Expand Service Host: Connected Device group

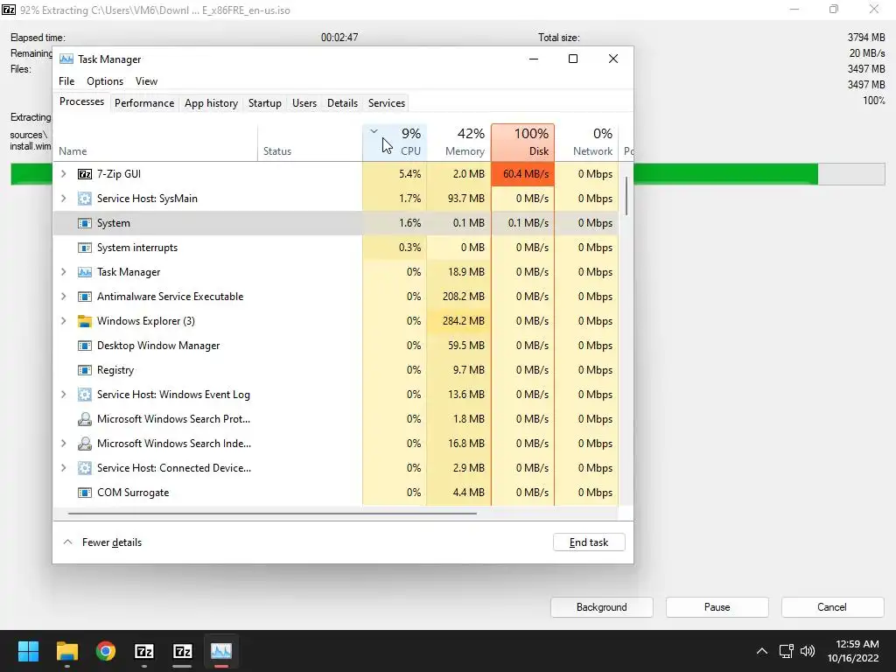(63, 468)
